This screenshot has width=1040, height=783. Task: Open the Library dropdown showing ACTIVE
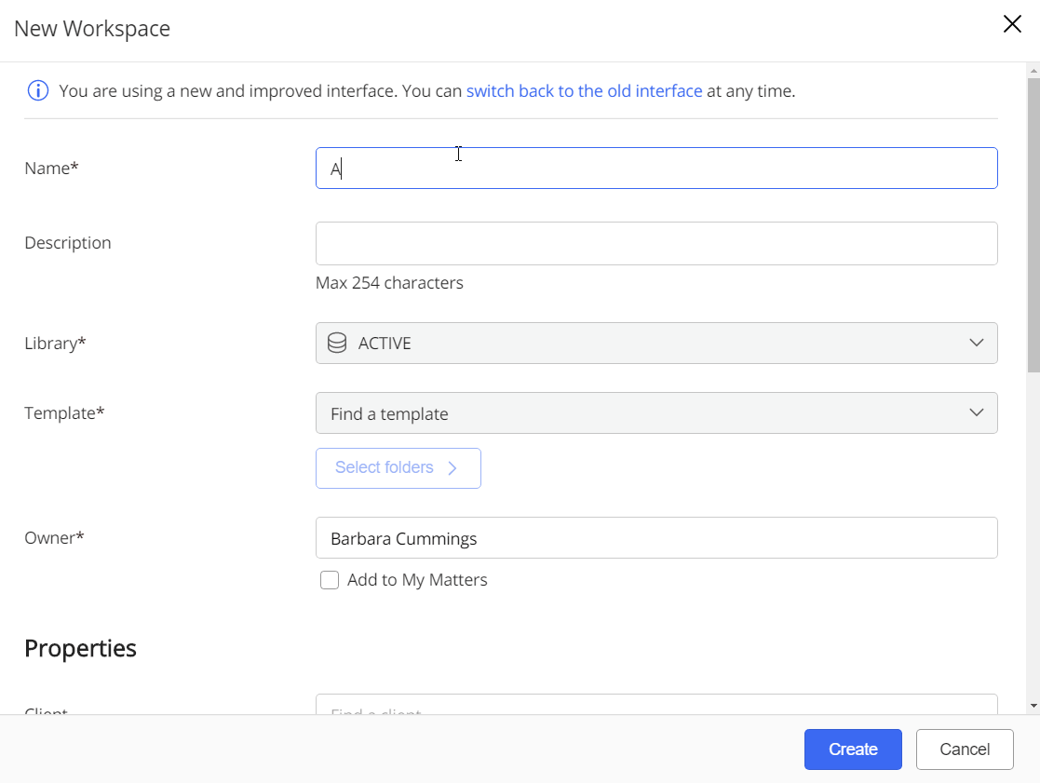point(655,344)
